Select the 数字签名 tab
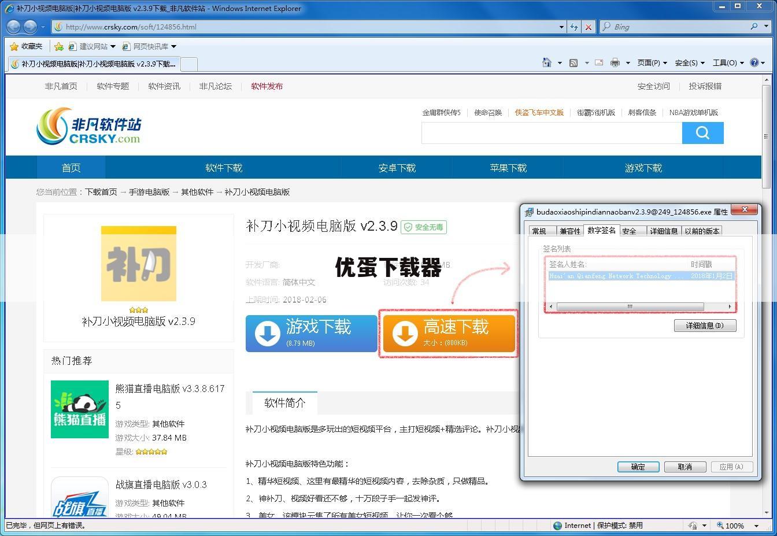The height and width of the screenshot is (536, 777). (x=601, y=230)
